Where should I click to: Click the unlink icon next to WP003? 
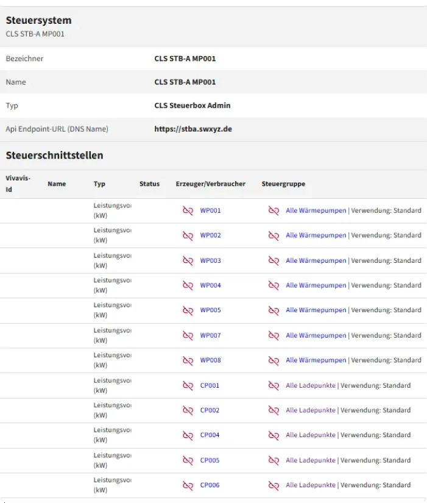click(188, 260)
